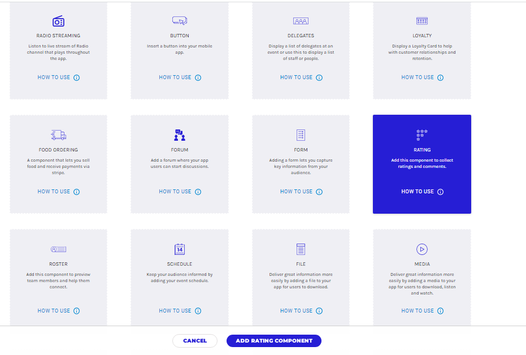
Task: Open How To Use for Schedule
Action: click(175, 311)
